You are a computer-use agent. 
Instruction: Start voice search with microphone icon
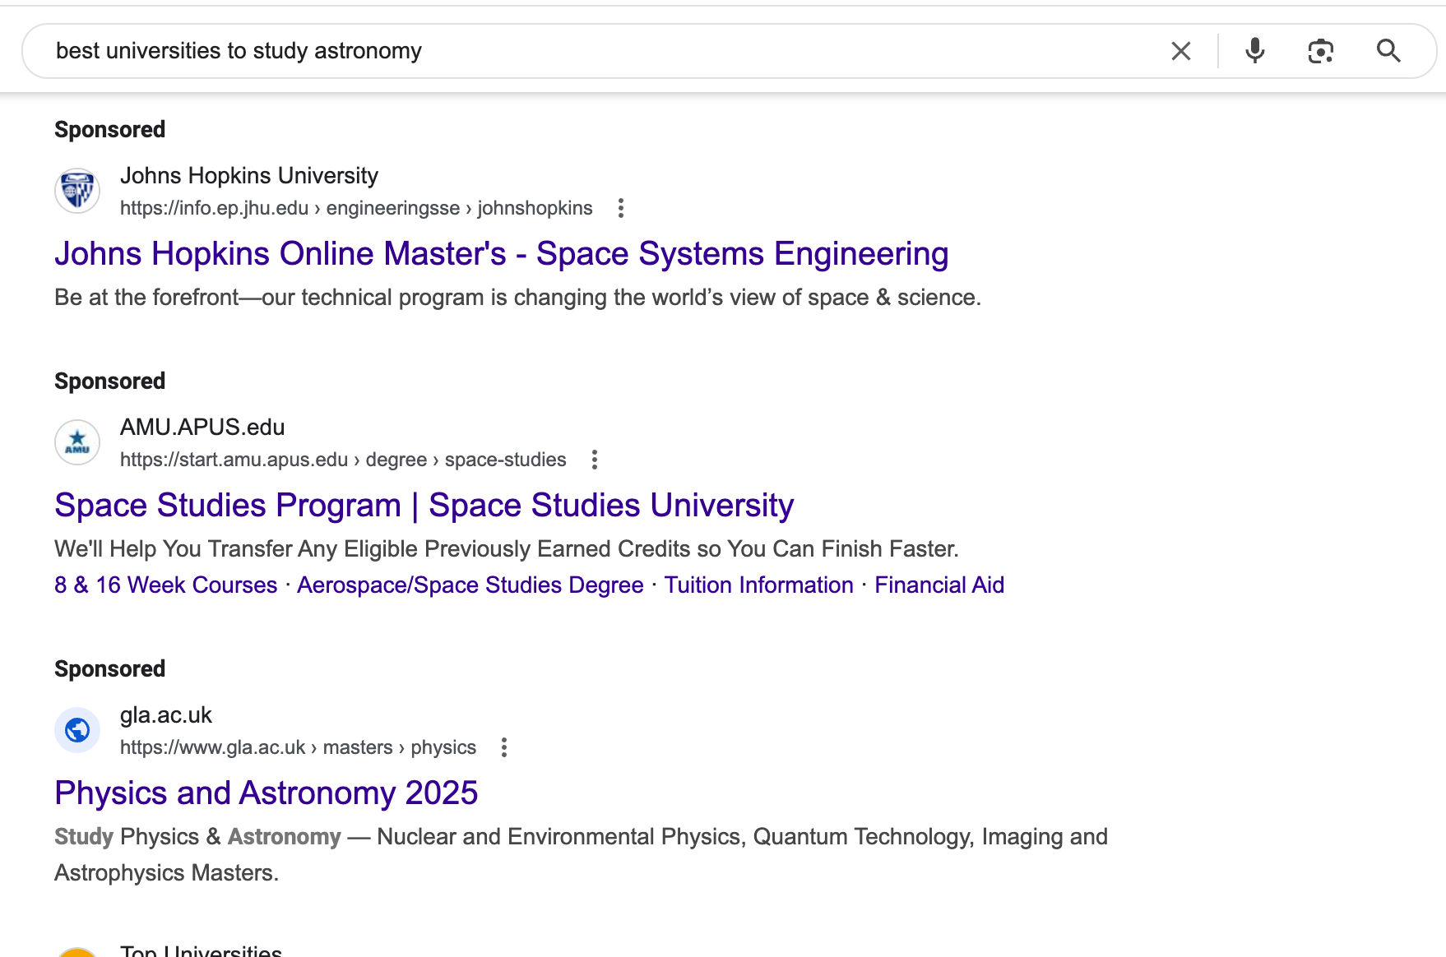tap(1255, 51)
